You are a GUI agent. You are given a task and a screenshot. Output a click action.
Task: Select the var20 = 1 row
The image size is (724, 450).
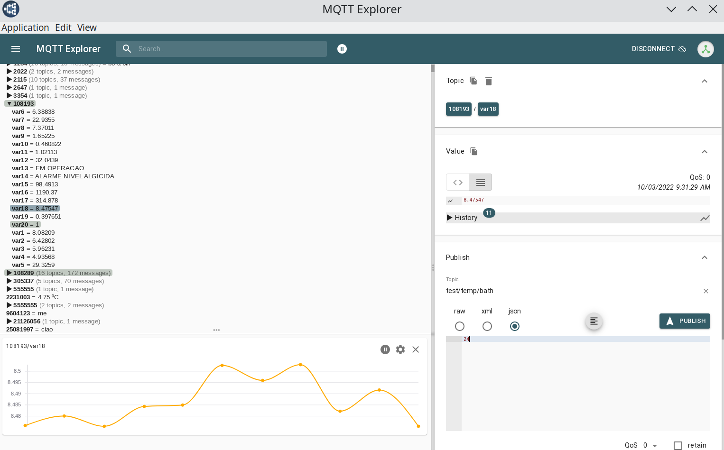click(25, 225)
